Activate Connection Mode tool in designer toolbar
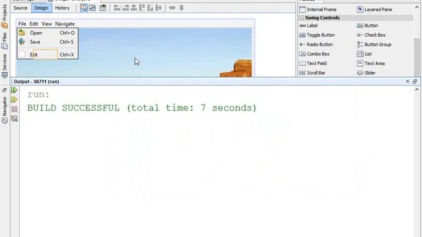 click(x=92, y=8)
